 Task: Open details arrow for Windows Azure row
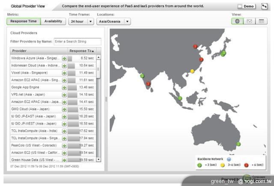tap(65, 59)
